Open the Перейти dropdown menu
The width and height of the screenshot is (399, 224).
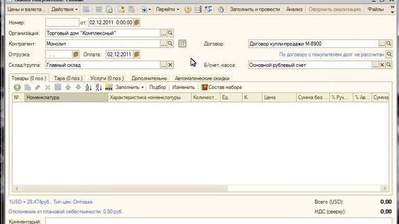[168, 9]
